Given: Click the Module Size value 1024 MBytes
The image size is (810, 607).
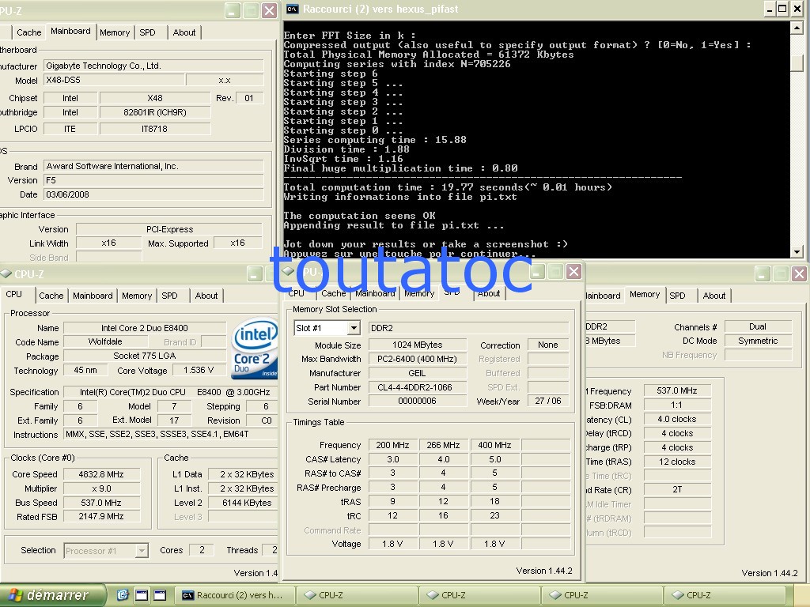Looking at the screenshot, I should 418,345.
